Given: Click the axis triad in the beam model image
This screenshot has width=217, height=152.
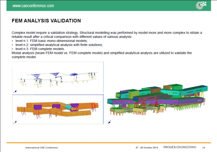Looking at the screenshot, I should coord(15,91).
